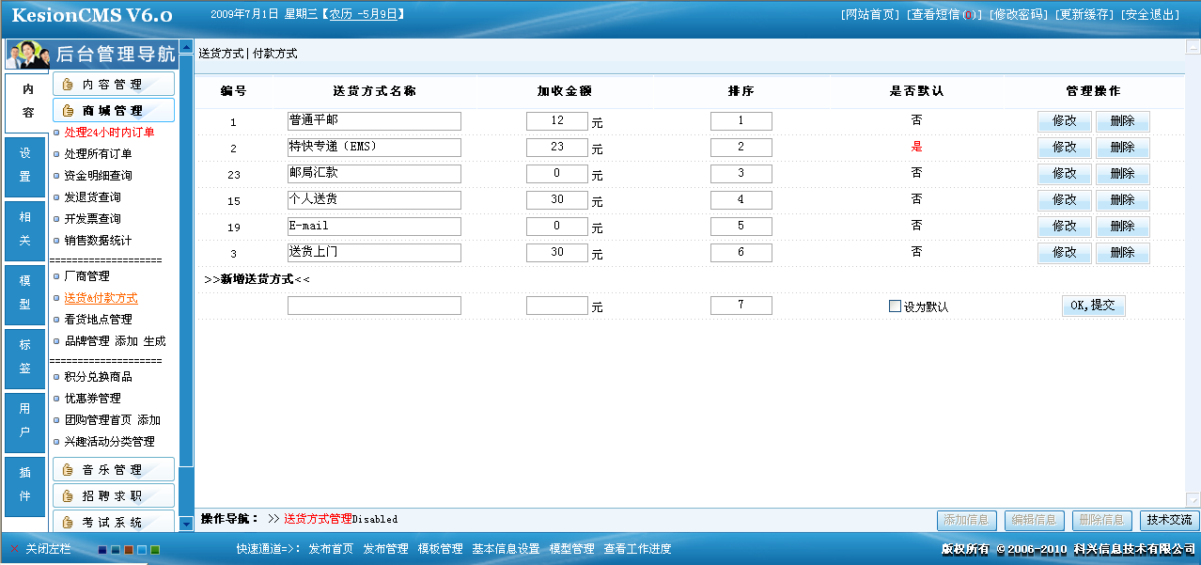Image resolution: width=1201 pixels, height=565 pixels.
Task: Click 修改 for the 普通平邮 row
Action: 1064,121
